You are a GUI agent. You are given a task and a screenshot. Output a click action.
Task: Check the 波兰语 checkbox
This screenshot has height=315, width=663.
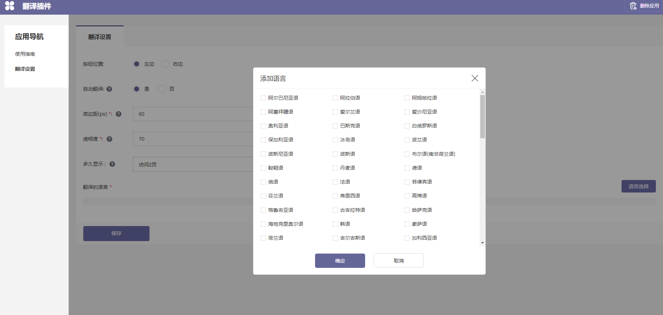click(407, 140)
